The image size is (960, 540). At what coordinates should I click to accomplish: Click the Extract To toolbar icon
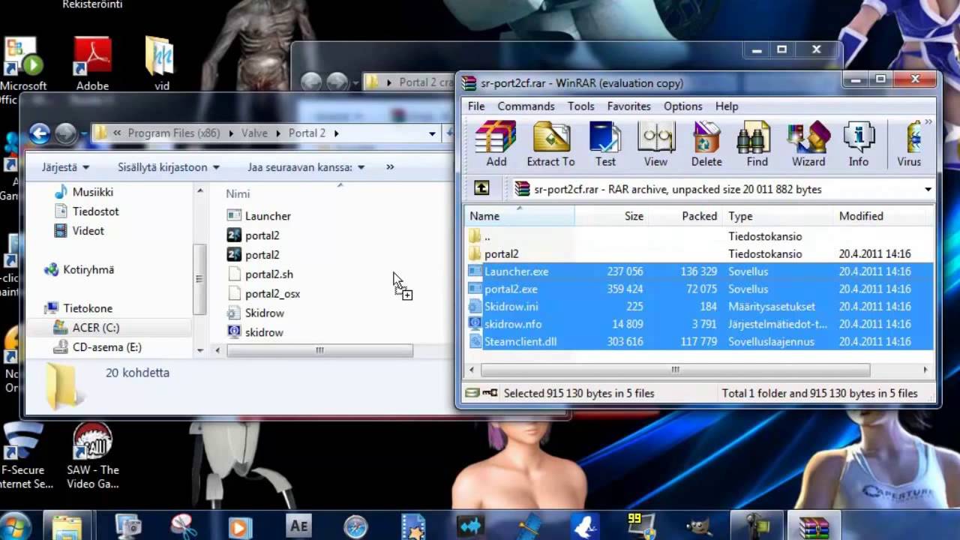coord(550,143)
